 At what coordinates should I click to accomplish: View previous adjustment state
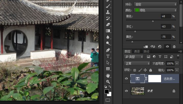coord(153,47)
